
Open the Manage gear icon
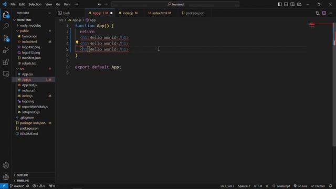pos(6,177)
